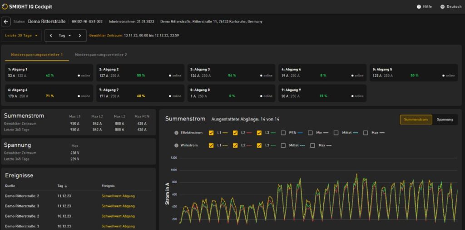Enable the Effektivstrom Max checkbox
The image size is (465, 230).
(x=366, y=133)
